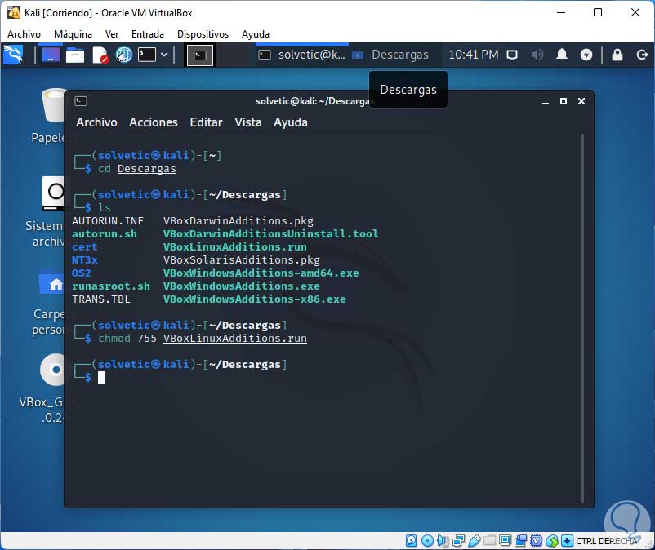This screenshot has height=550, width=655.
Task: Click autorun.sh in ls listing
Action: coord(105,234)
